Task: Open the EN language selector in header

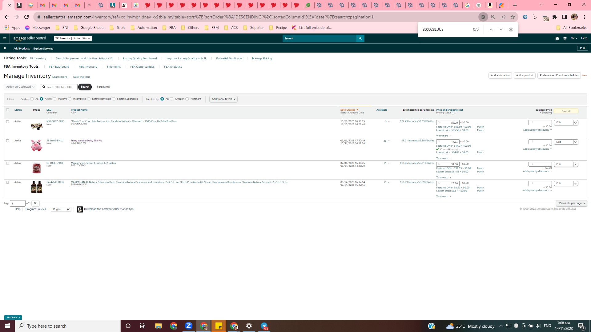Action: [574, 38]
